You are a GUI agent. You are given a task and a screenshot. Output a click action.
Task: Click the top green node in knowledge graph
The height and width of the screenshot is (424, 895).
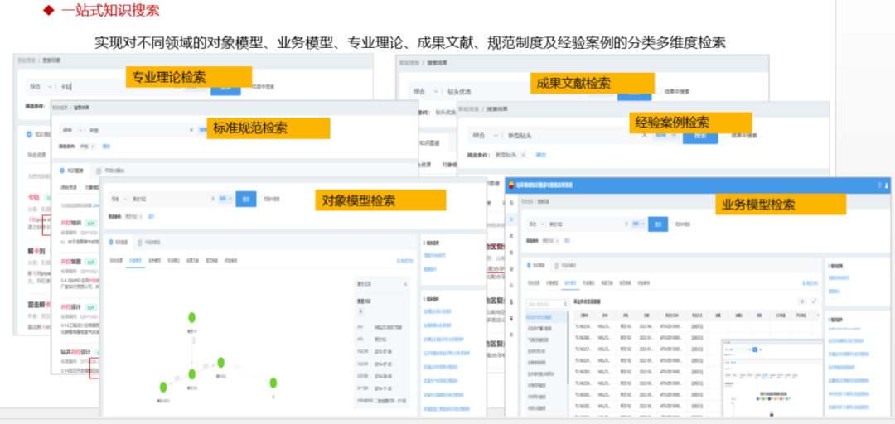pos(191,317)
